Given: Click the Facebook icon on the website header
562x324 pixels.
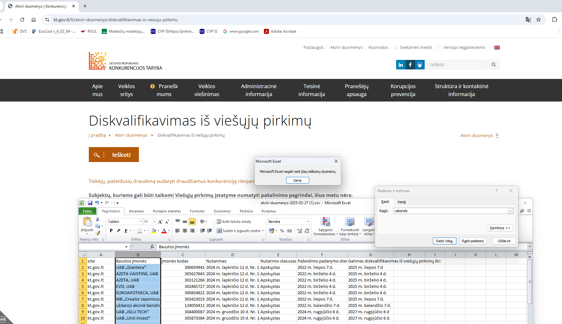Looking at the screenshot, I should pyautogui.click(x=410, y=65).
